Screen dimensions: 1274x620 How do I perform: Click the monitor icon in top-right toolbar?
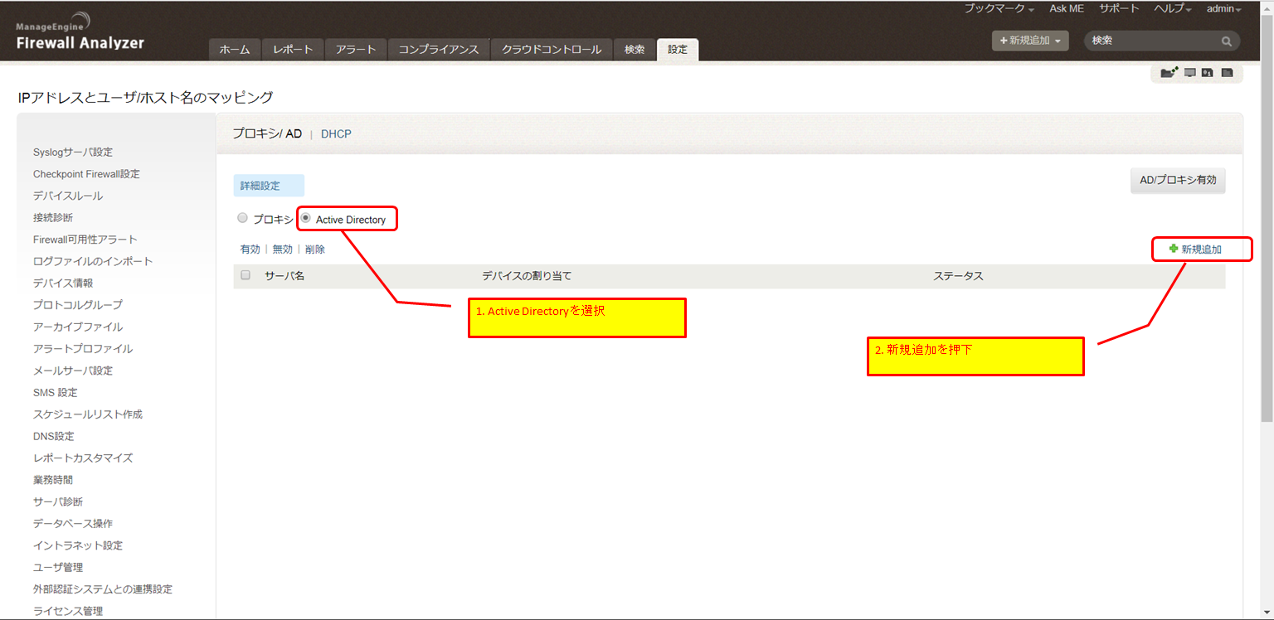click(1190, 73)
